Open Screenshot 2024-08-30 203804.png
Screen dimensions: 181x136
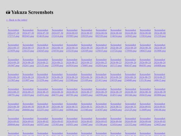click(x=160, y=92)
